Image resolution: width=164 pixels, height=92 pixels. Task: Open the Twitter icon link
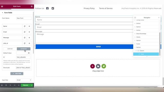[53, 8]
